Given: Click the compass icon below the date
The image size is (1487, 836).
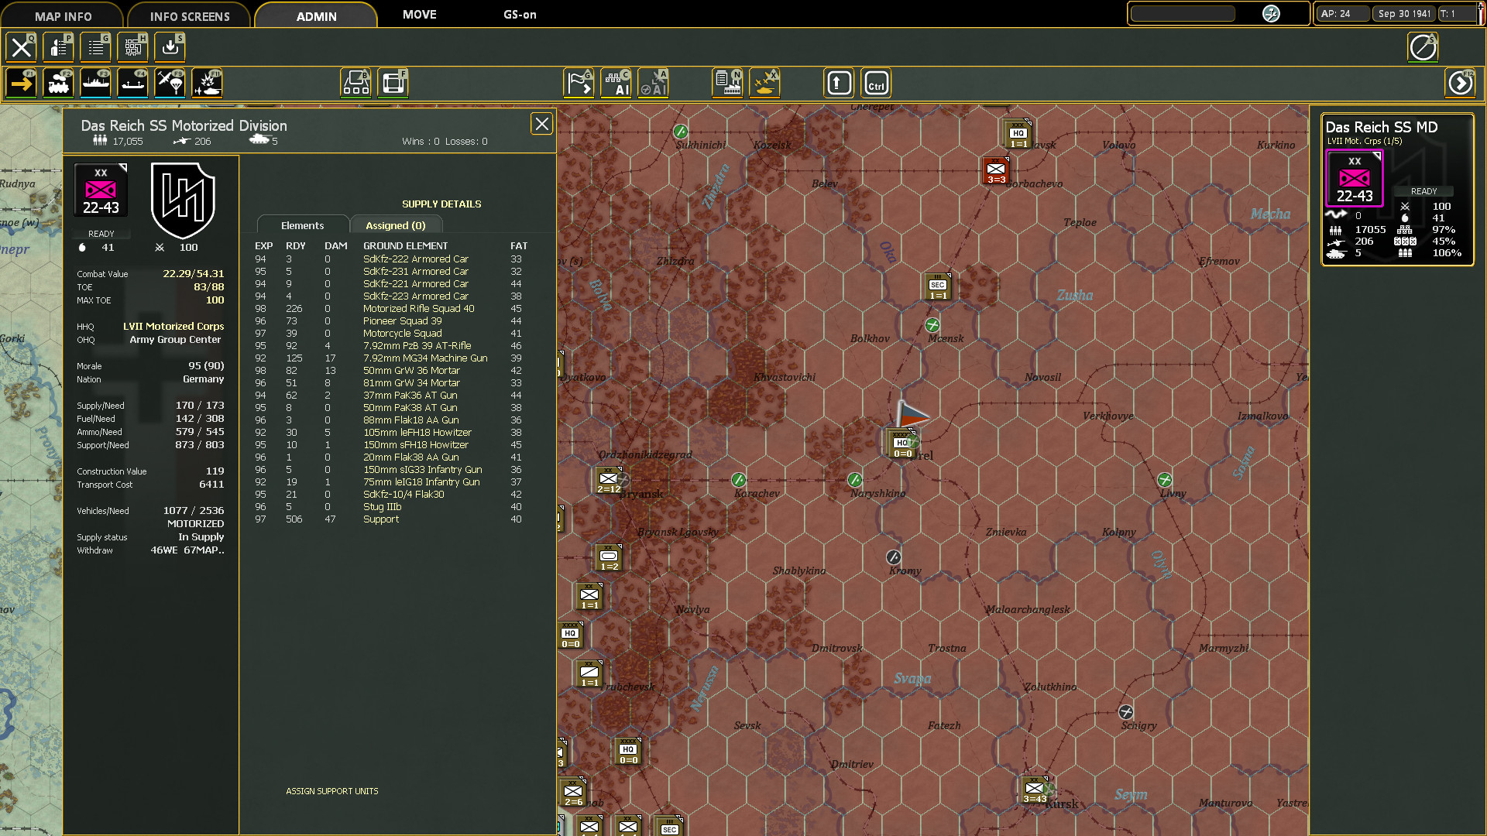Looking at the screenshot, I should tap(1423, 47).
